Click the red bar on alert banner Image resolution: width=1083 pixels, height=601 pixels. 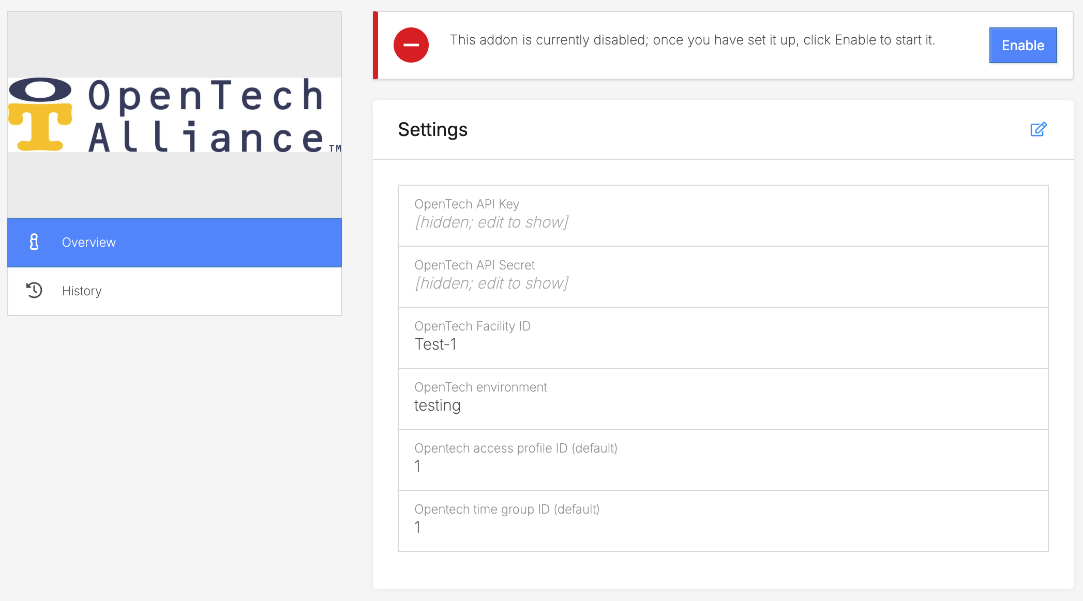point(375,46)
